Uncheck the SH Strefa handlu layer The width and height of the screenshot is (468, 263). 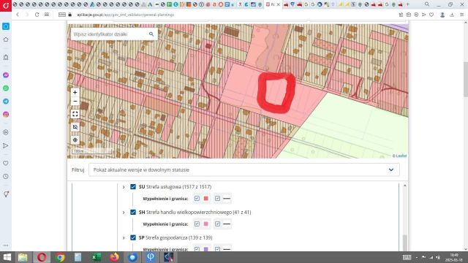tap(133, 212)
